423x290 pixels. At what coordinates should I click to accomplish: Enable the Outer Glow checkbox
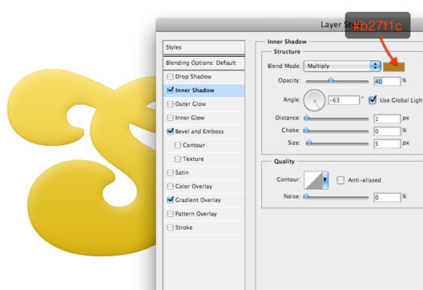[x=170, y=104]
